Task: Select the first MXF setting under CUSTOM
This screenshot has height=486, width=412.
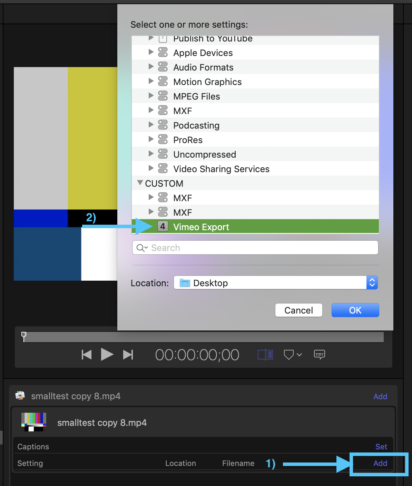Action: tap(183, 197)
